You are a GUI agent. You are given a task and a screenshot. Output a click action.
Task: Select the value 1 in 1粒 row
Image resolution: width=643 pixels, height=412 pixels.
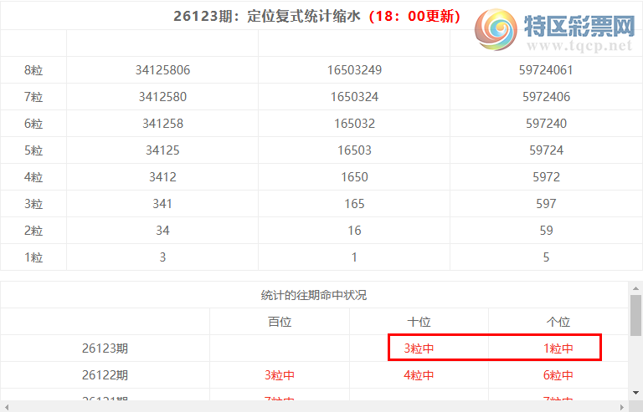point(354,257)
